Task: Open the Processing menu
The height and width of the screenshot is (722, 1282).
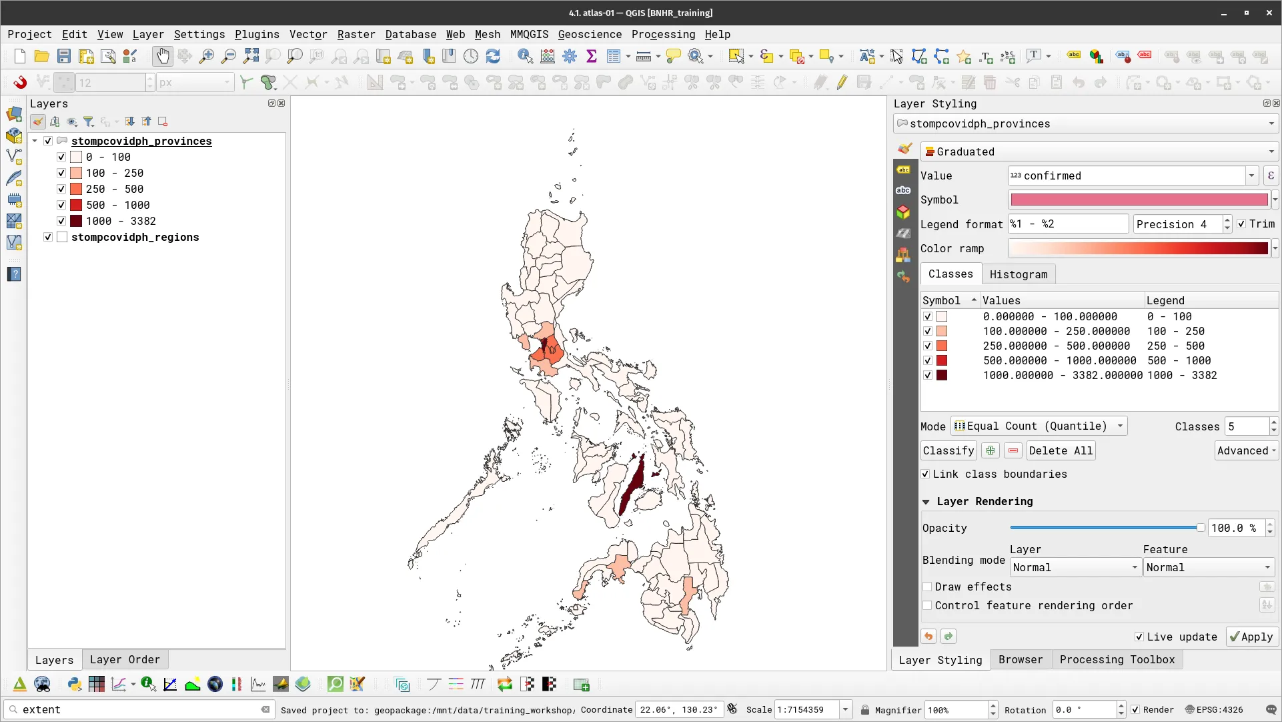Action: point(662,34)
